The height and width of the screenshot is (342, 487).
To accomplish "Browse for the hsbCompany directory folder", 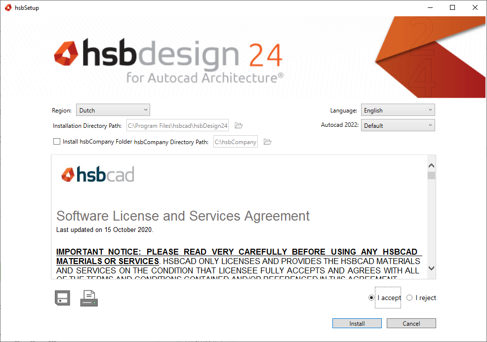I will (x=267, y=142).
